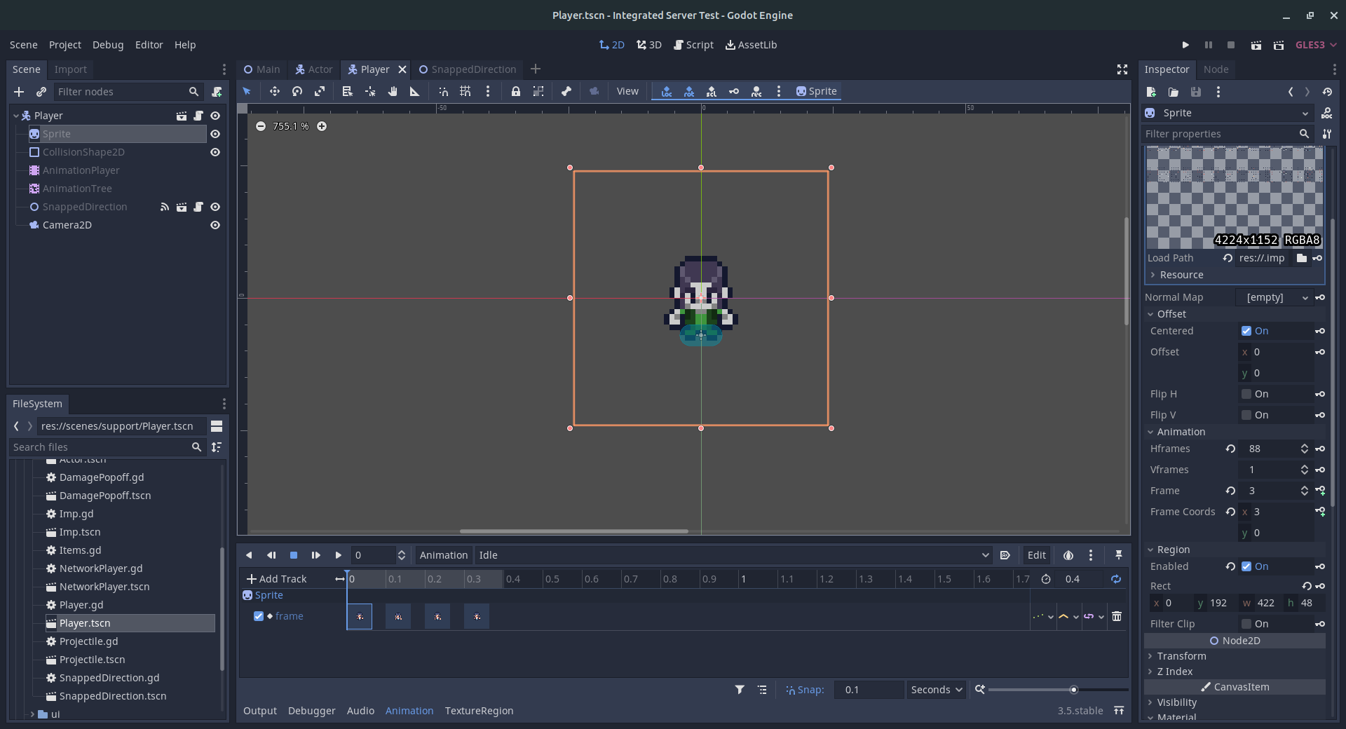Toggle split mode in FileSystem panel

pyautogui.click(x=217, y=426)
